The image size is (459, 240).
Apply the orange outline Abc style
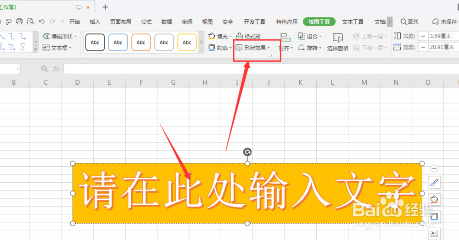click(x=141, y=42)
